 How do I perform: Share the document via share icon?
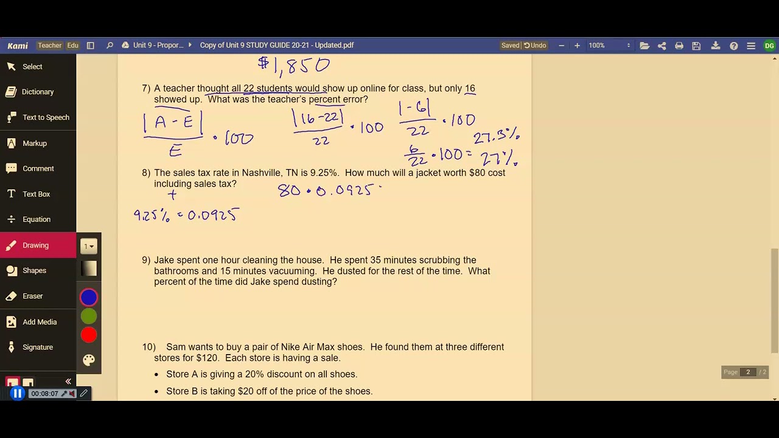pyautogui.click(x=662, y=46)
